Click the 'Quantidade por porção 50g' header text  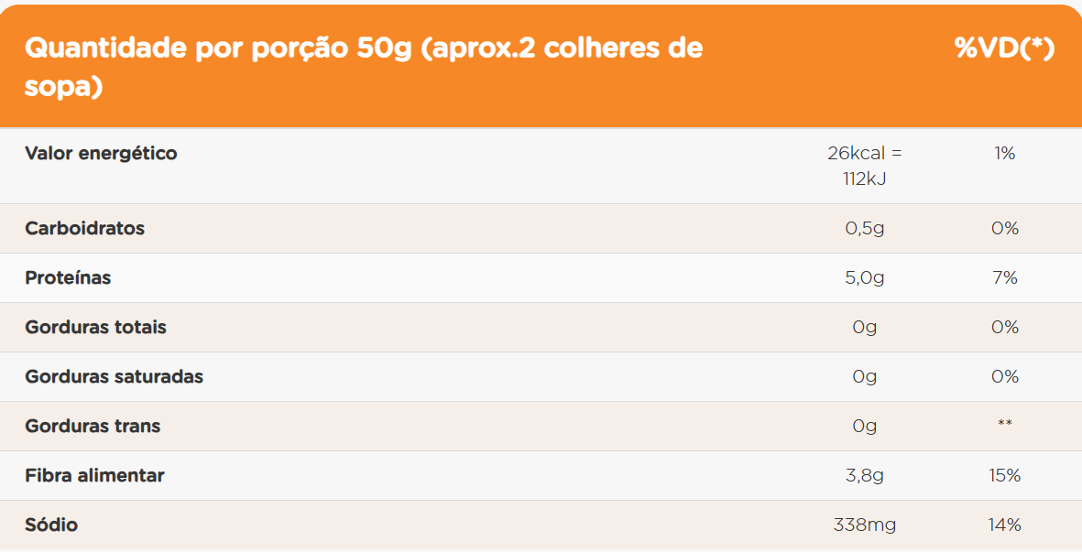click(x=218, y=49)
